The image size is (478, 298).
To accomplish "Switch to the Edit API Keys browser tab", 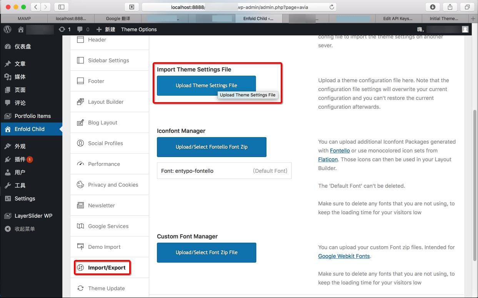I will click(x=398, y=18).
